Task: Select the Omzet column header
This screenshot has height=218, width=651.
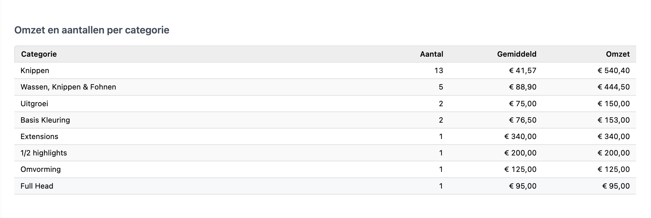Action: (x=618, y=54)
